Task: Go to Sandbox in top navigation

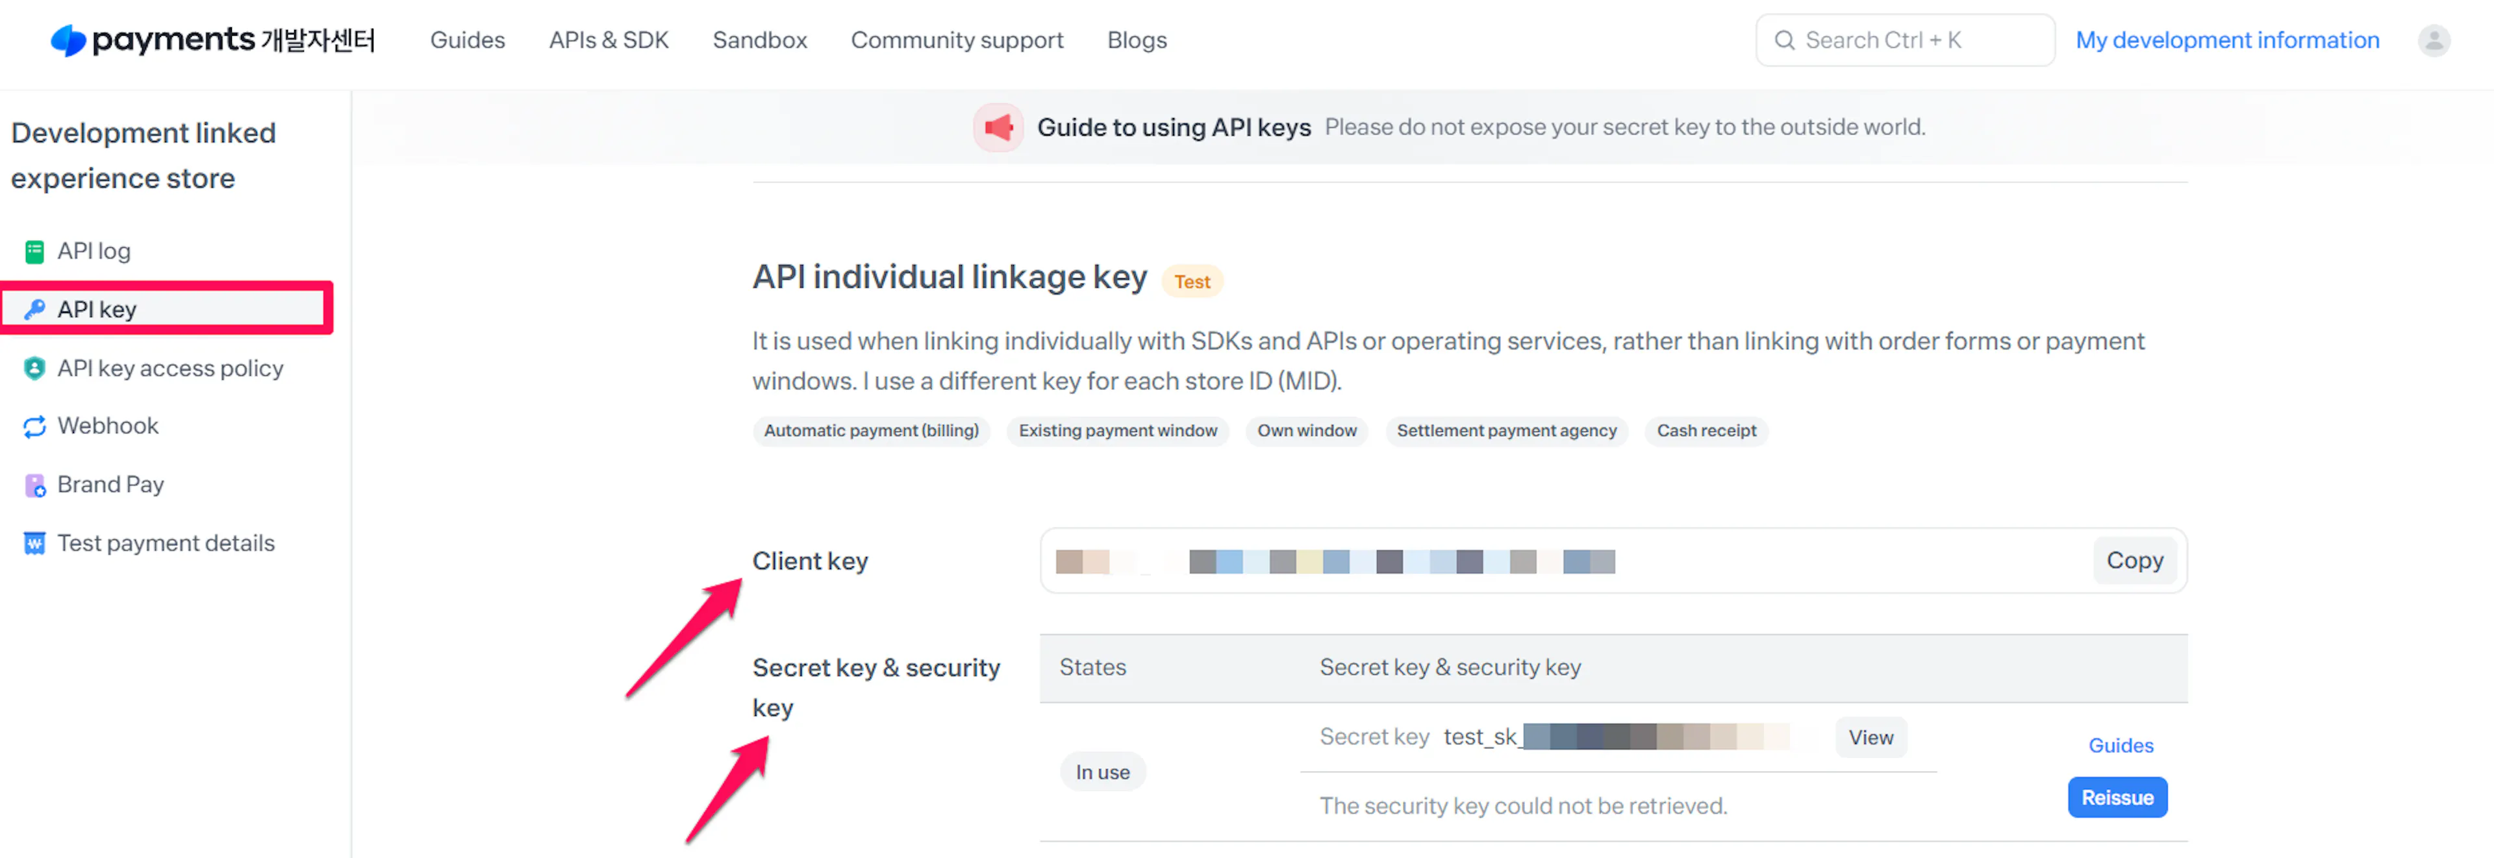Action: point(760,41)
